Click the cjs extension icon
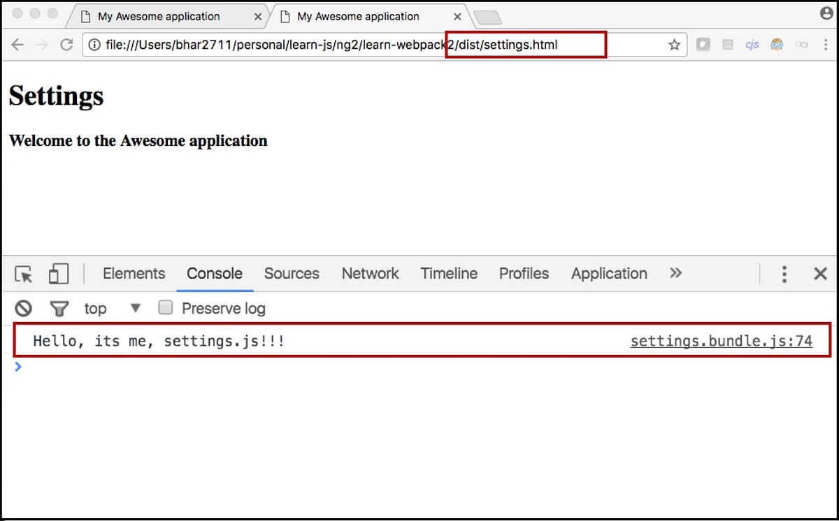The height and width of the screenshot is (521, 839). pos(752,44)
